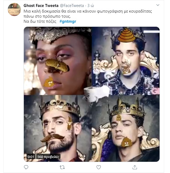Expand the tweet options chevron arrow
This screenshot has height=173, width=170.
tap(158, 5)
